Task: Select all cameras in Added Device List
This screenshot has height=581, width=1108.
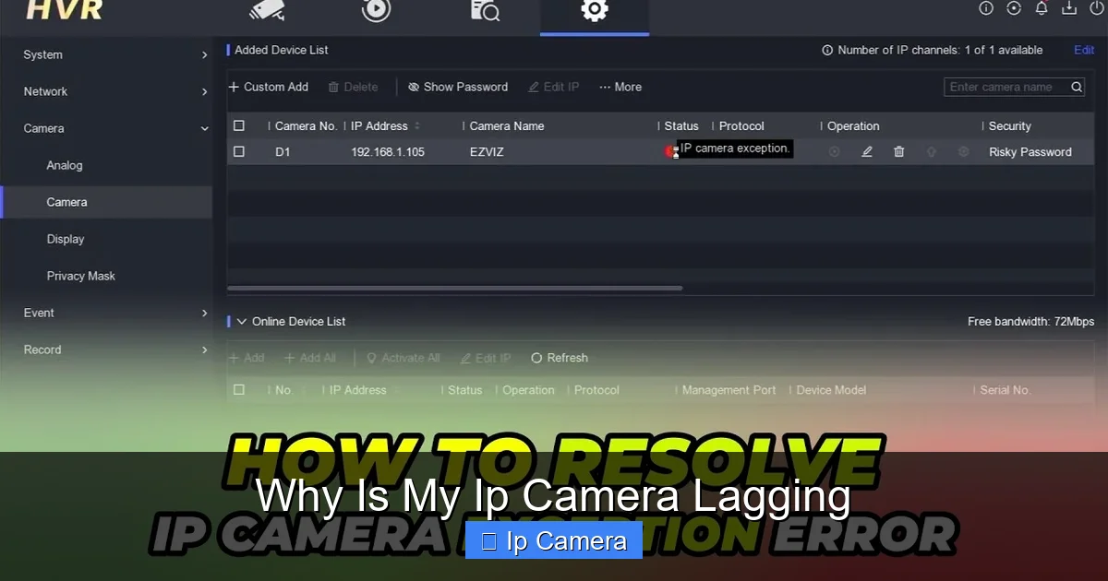Action: point(239,125)
